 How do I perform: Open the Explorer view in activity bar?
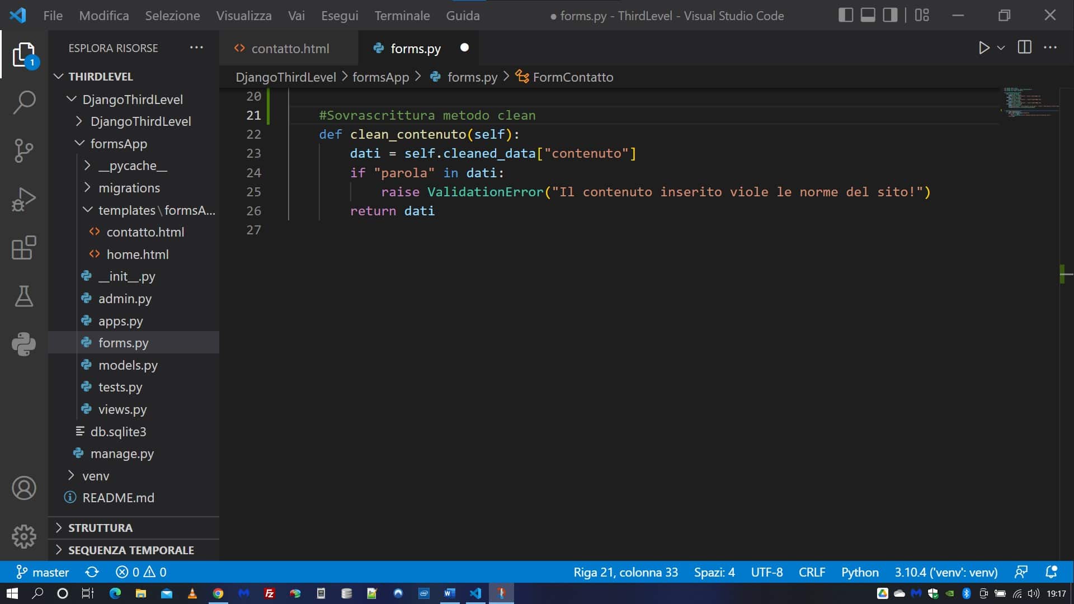(x=24, y=55)
